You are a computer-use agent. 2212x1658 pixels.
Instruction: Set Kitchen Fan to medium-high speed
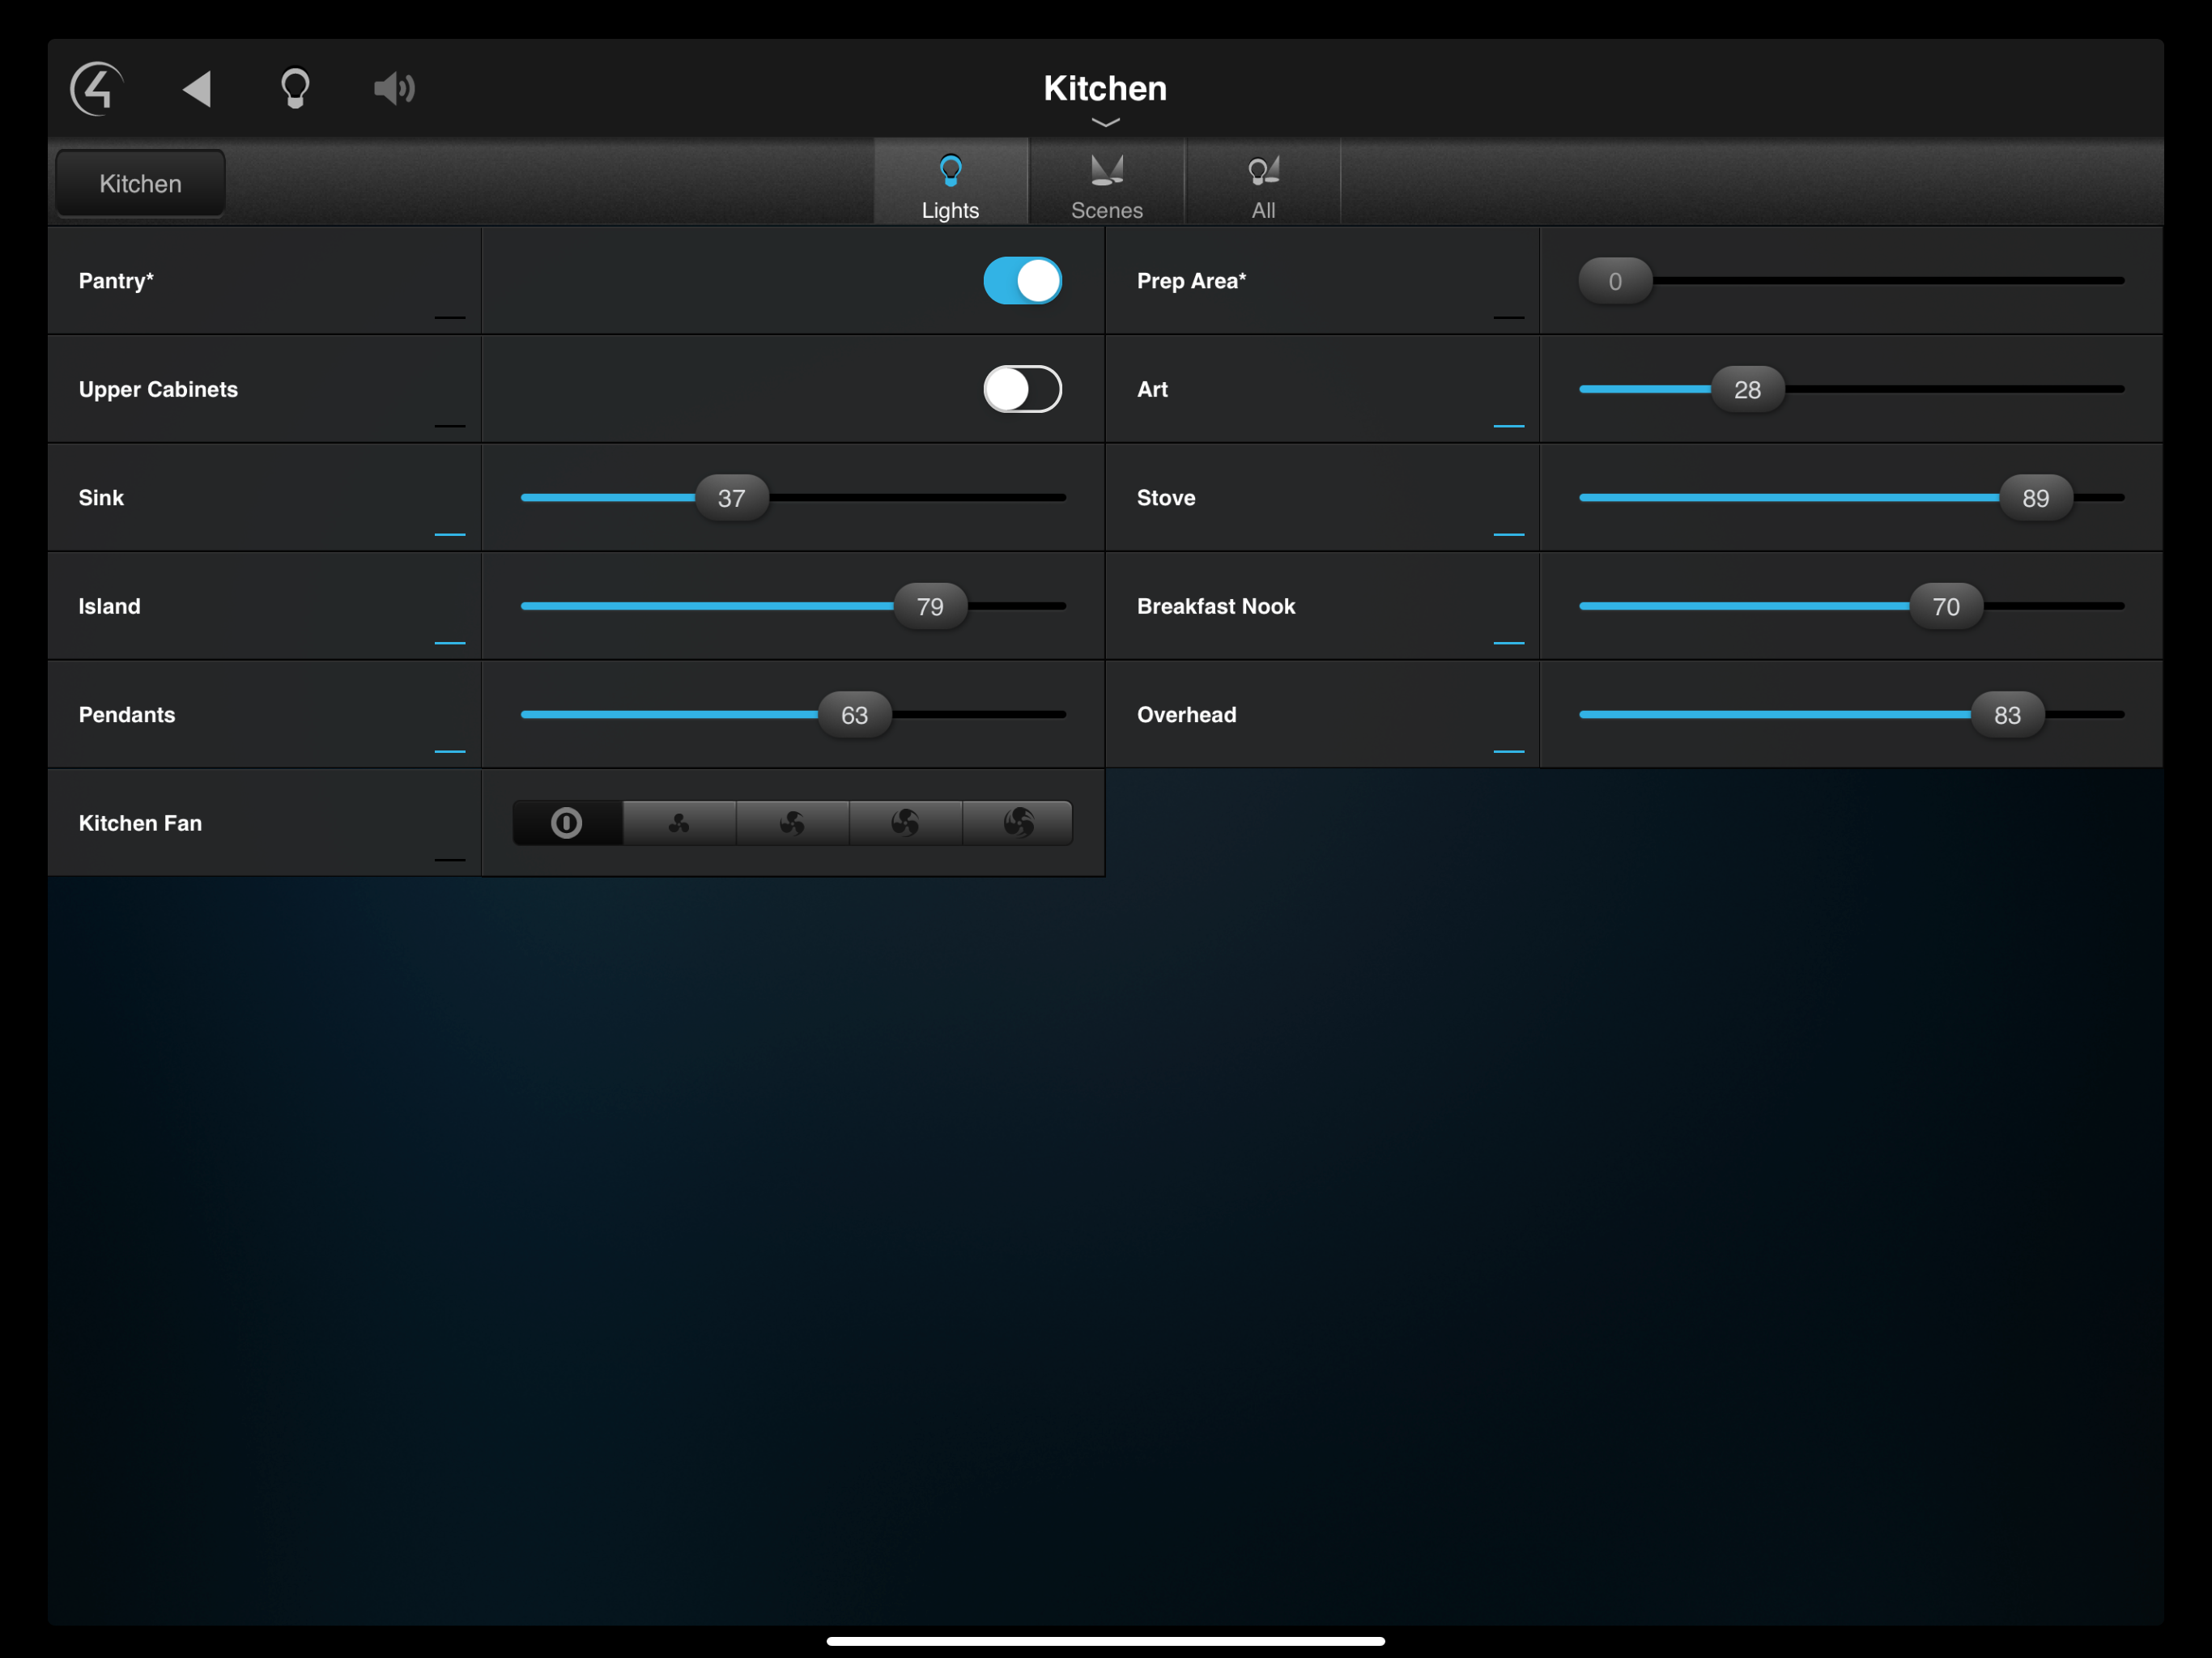pos(905,823)
